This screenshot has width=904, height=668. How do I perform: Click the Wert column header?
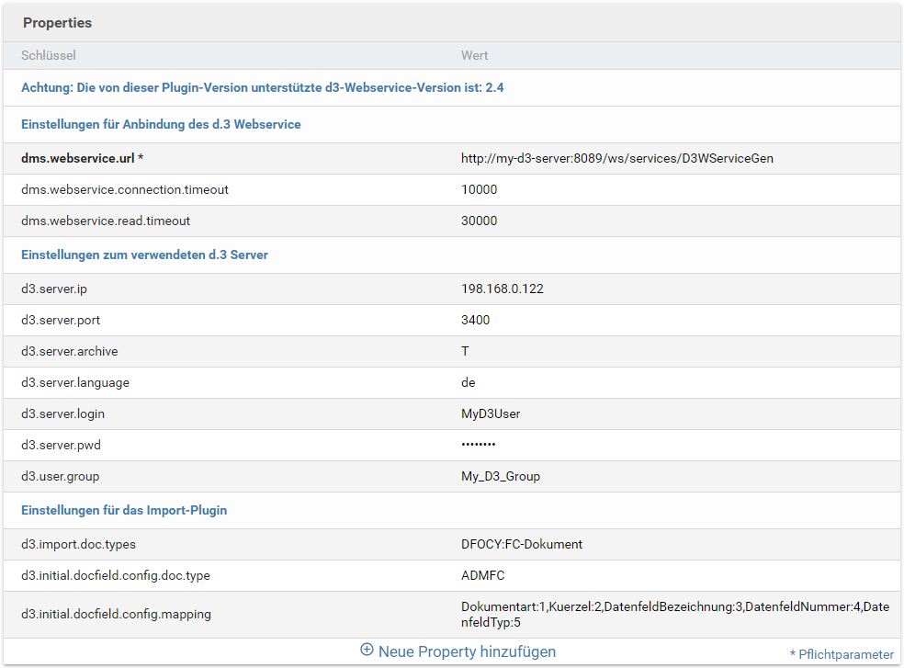(474, 55)
